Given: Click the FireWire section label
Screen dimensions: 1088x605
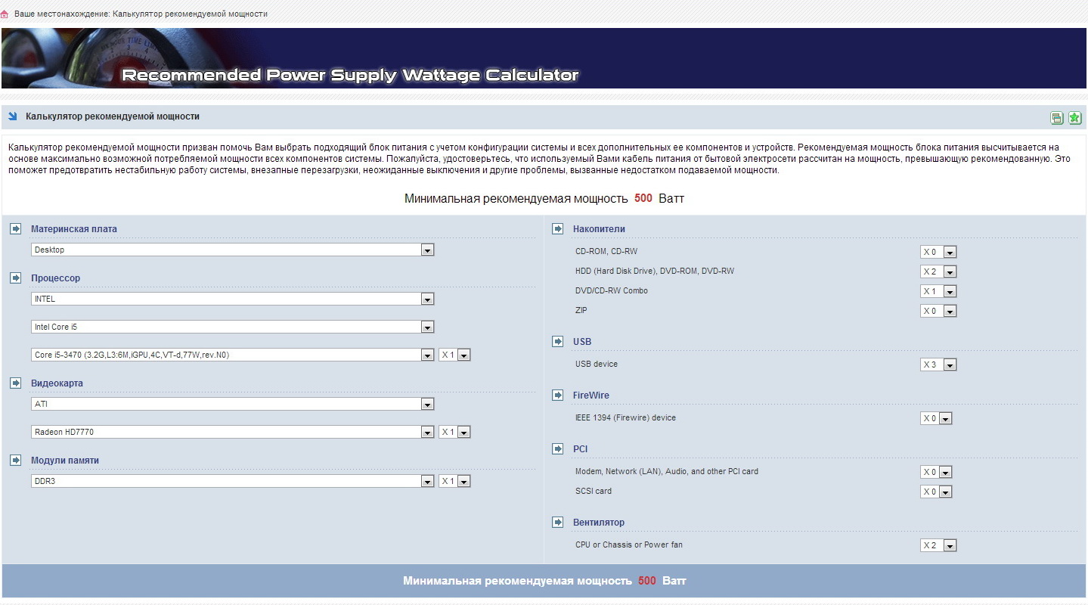Looking at the screenshot, I should (x=591, y=395).
